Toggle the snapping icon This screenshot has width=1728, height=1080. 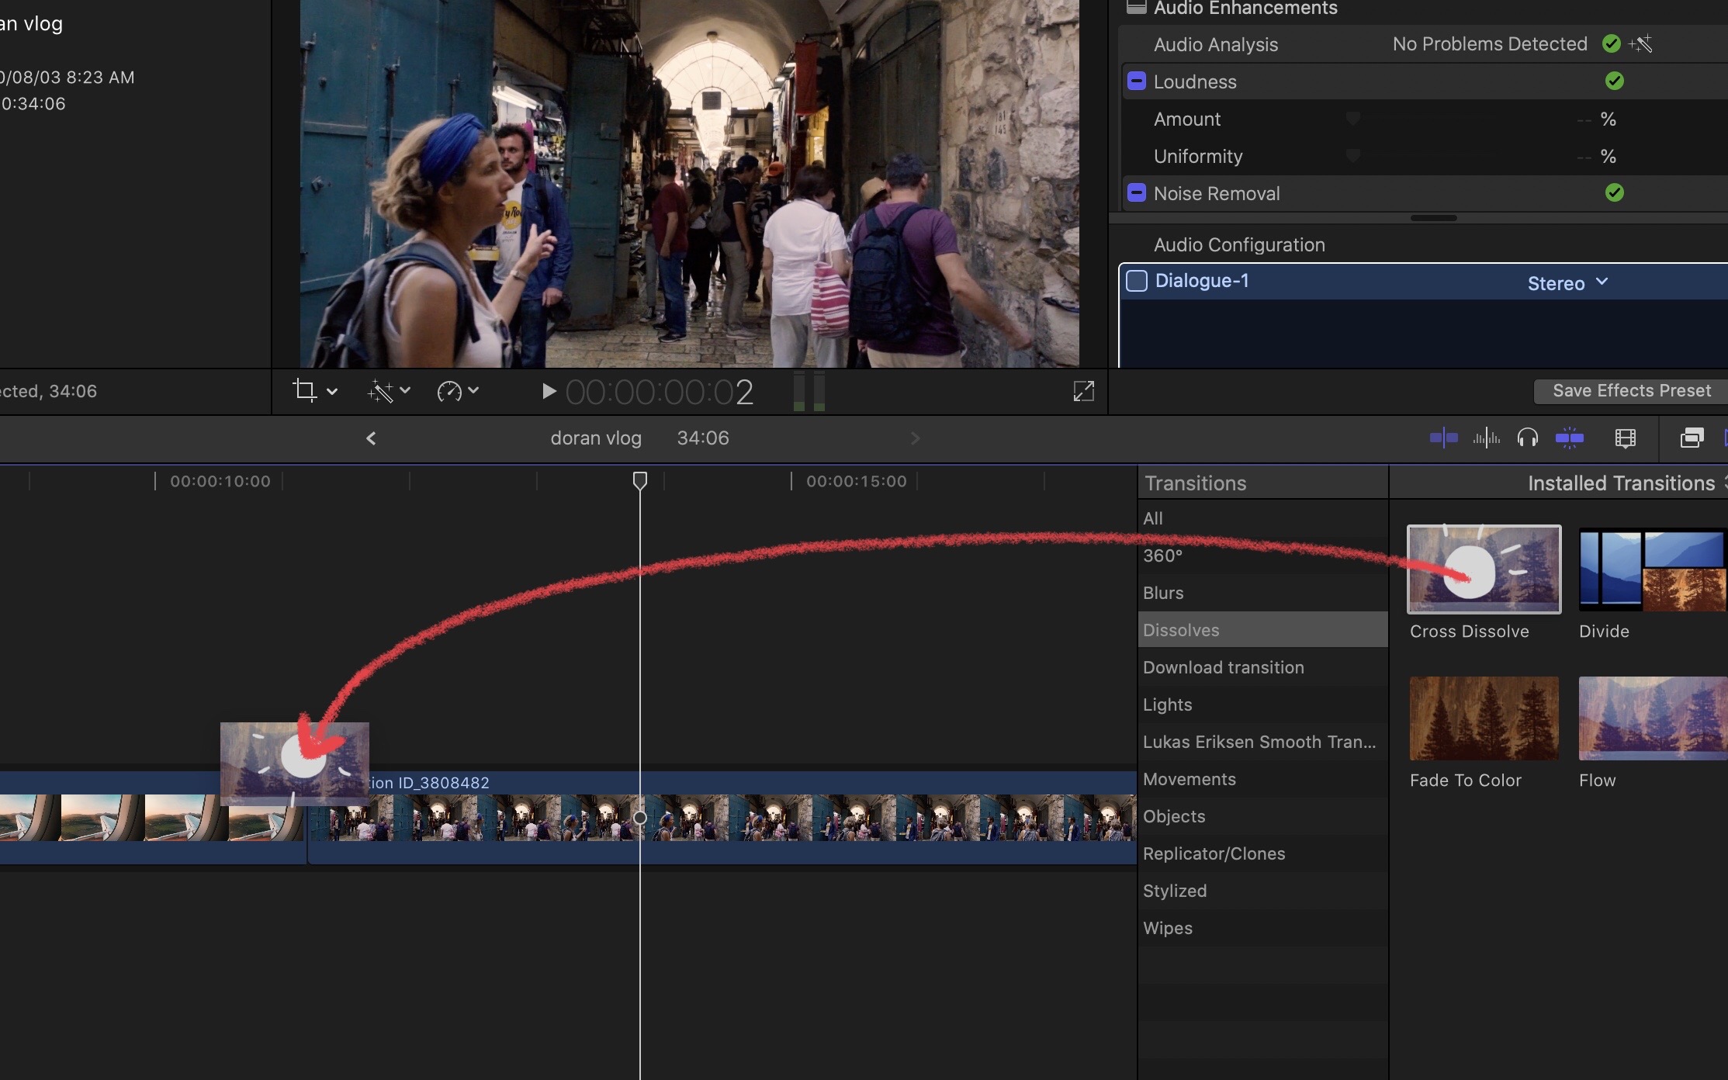(x=1569, y=438)
